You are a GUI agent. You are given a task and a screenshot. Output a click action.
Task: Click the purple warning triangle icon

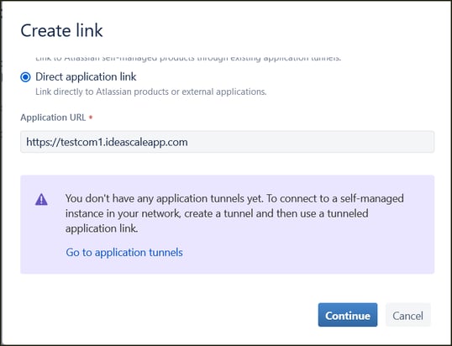point(41,199)
